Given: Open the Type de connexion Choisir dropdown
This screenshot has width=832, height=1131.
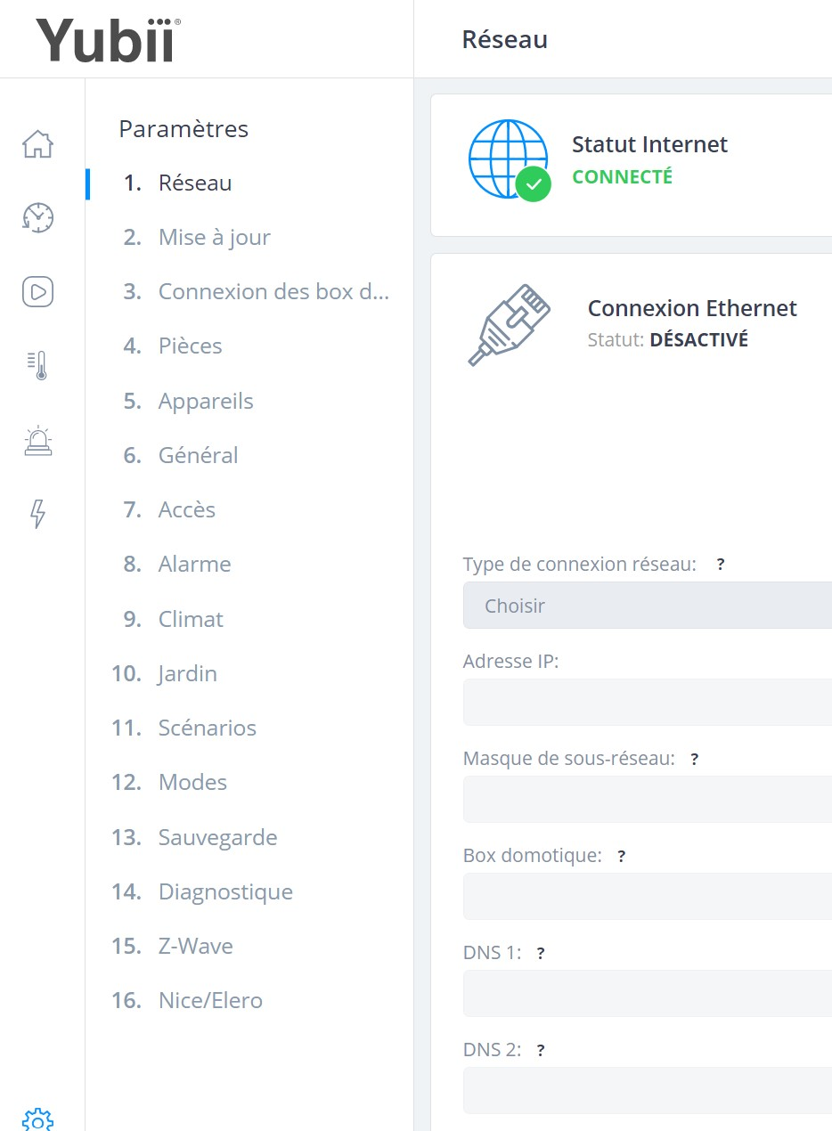Looking at the screenshot, I should coord(648,606).
